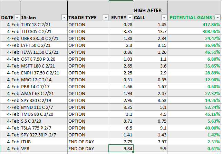Click the 417.86% potential gains cell

194,24
